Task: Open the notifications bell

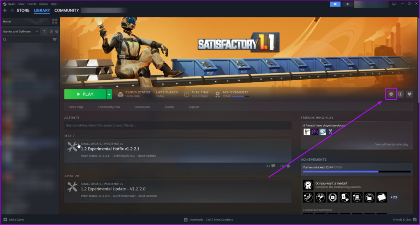Action: tap(347, 4)
